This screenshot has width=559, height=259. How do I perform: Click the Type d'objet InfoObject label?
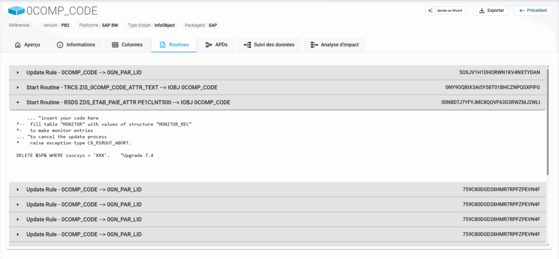[x=151, y=25]
